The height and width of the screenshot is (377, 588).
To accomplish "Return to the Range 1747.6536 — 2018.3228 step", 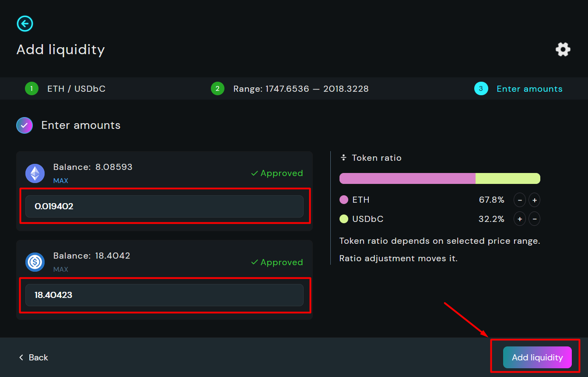I will [x=301, y=89].
